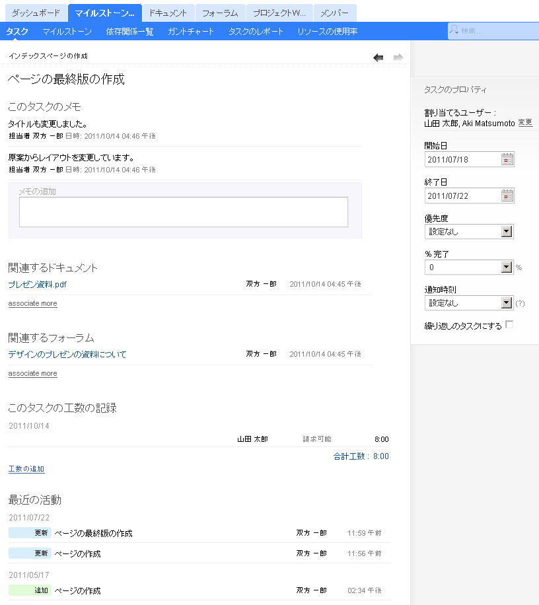Click the 工数の追加 link
Viewport: 539px width, 605px height.
tap(26, 469)
